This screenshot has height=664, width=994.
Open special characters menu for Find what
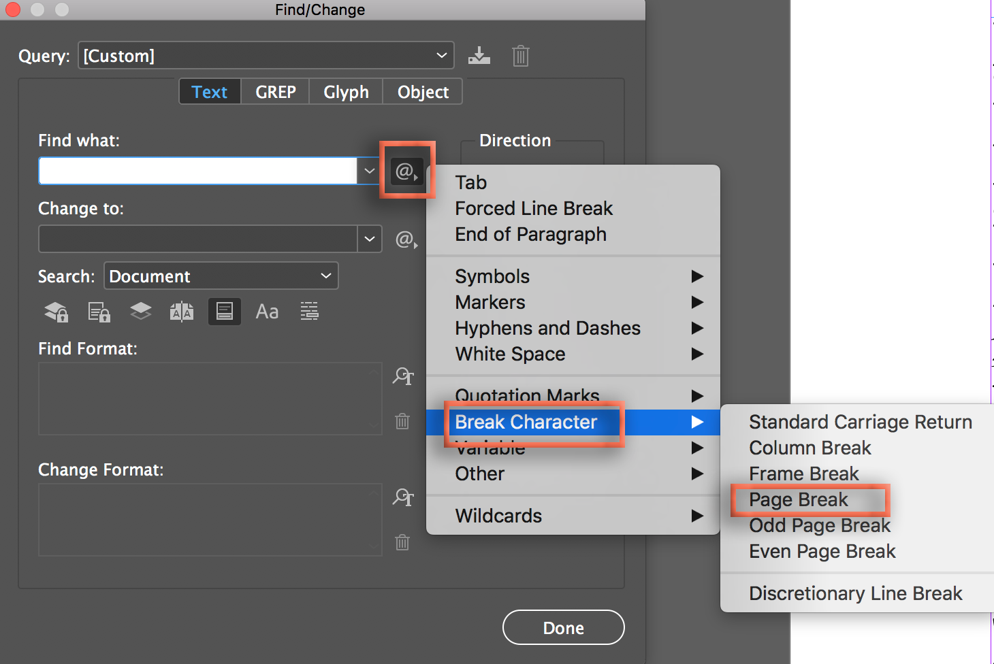(406, 171)
